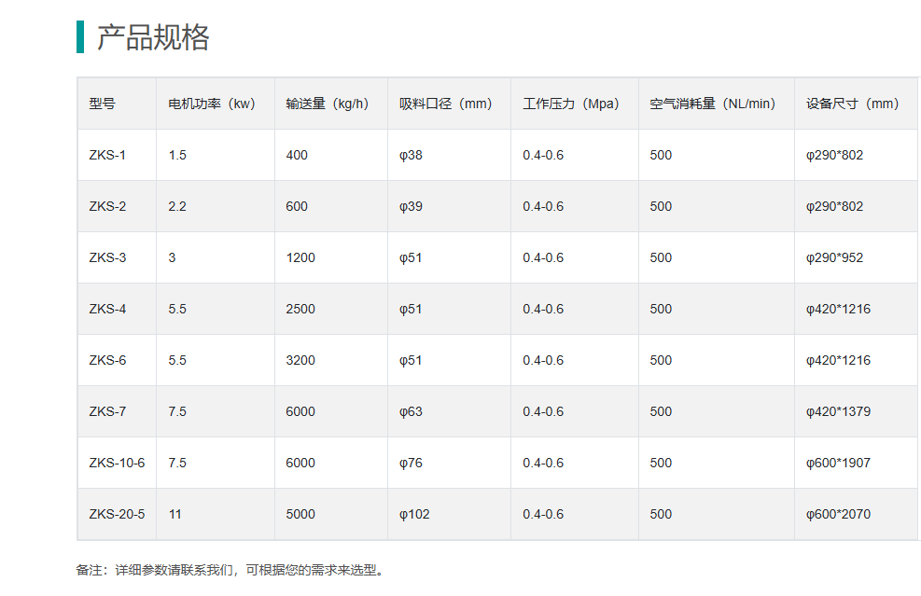Select the ZKS-4 model cell
This screenshot has width=921, height=596.
(107, 309)
